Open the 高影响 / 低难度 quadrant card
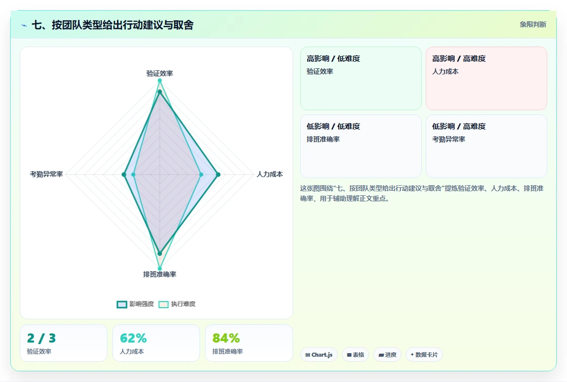Screen dimensions: 567x382 click(361, 78)
